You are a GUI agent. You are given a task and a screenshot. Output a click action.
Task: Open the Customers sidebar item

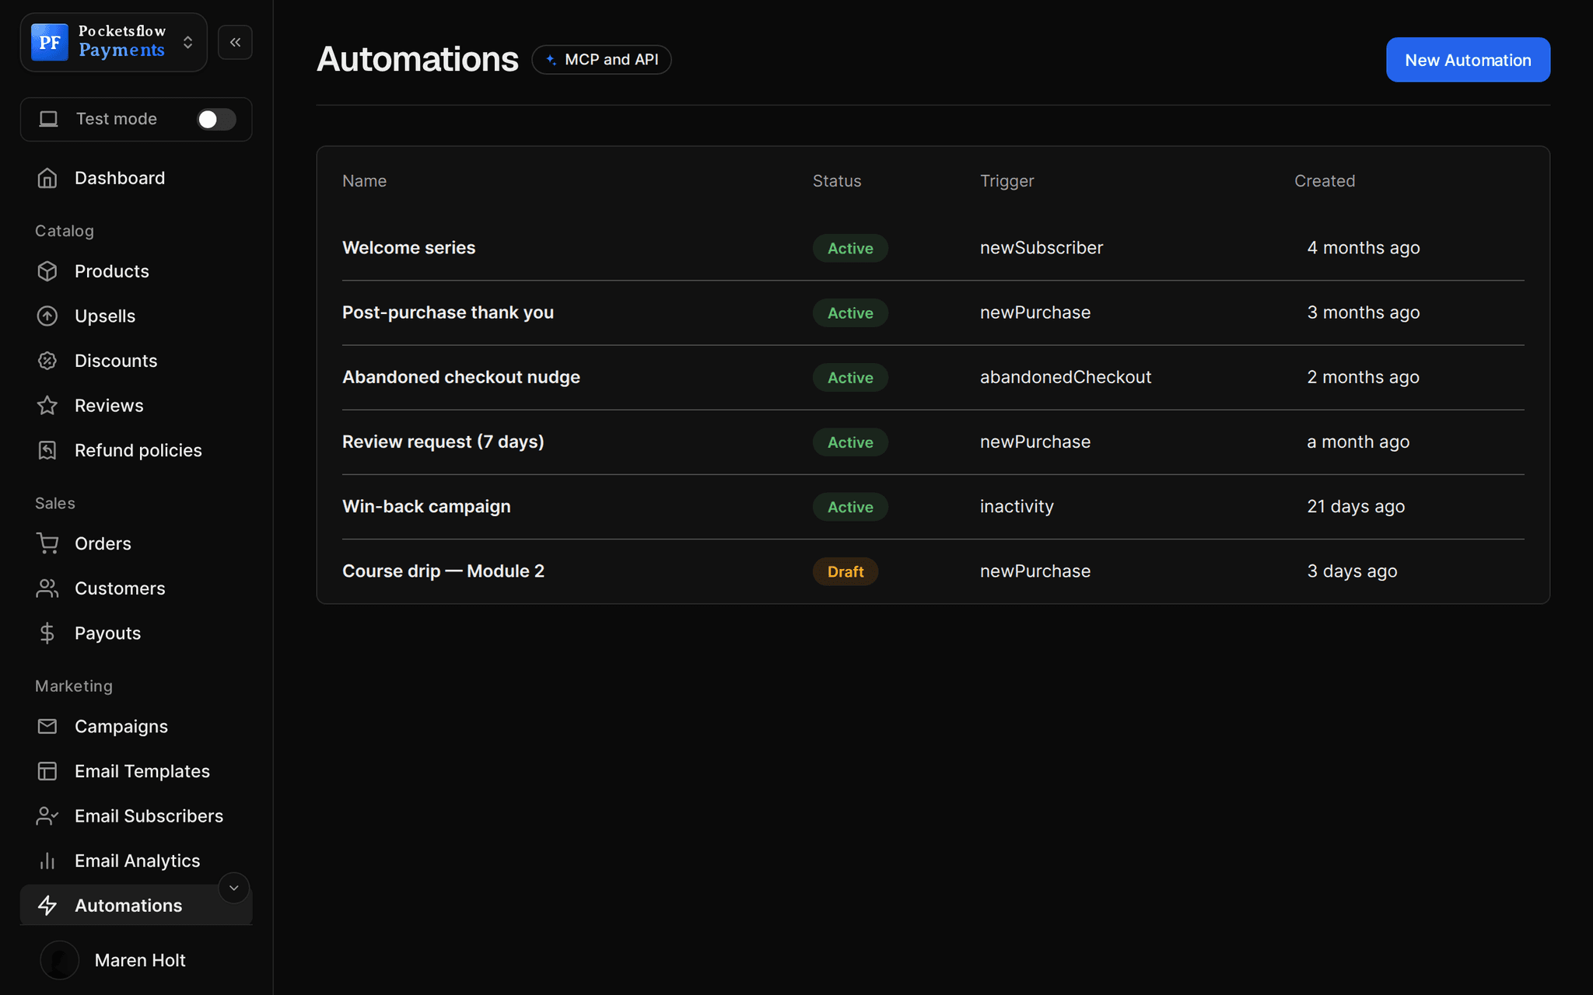[136, 588]
